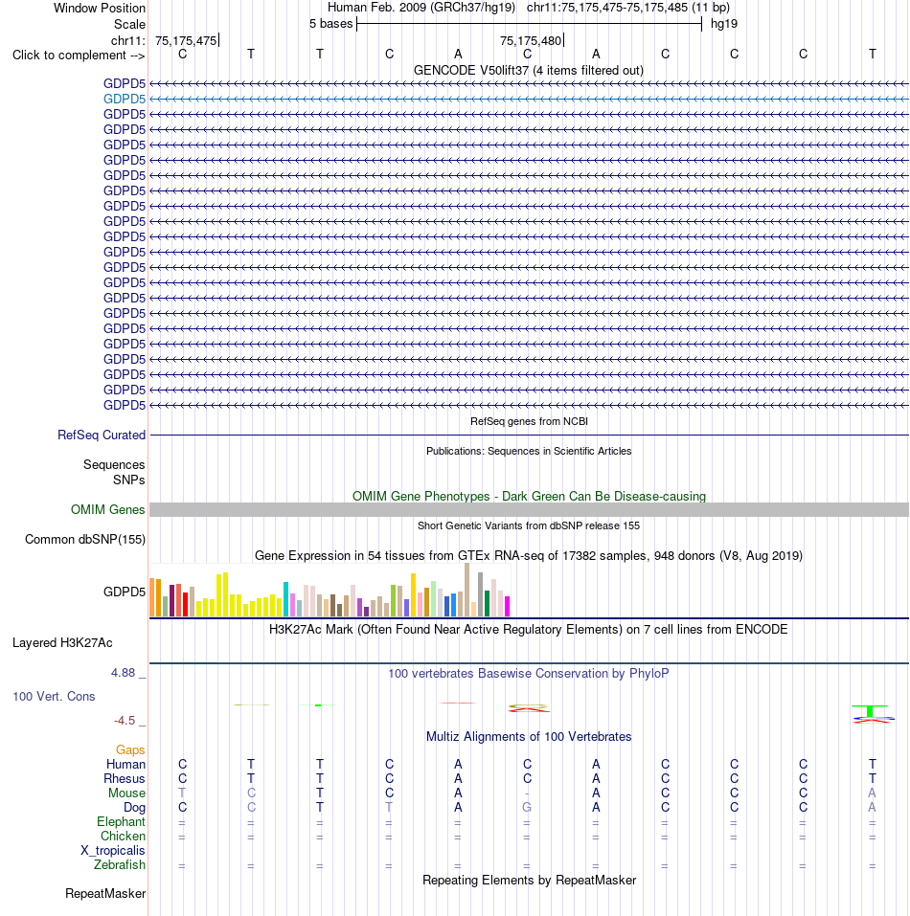The width and height of the screenshot is (910, 916).
Task: Click the Human Feb. 2009 (GRCh37/hg19) title
Action: (x=421, y=8)
